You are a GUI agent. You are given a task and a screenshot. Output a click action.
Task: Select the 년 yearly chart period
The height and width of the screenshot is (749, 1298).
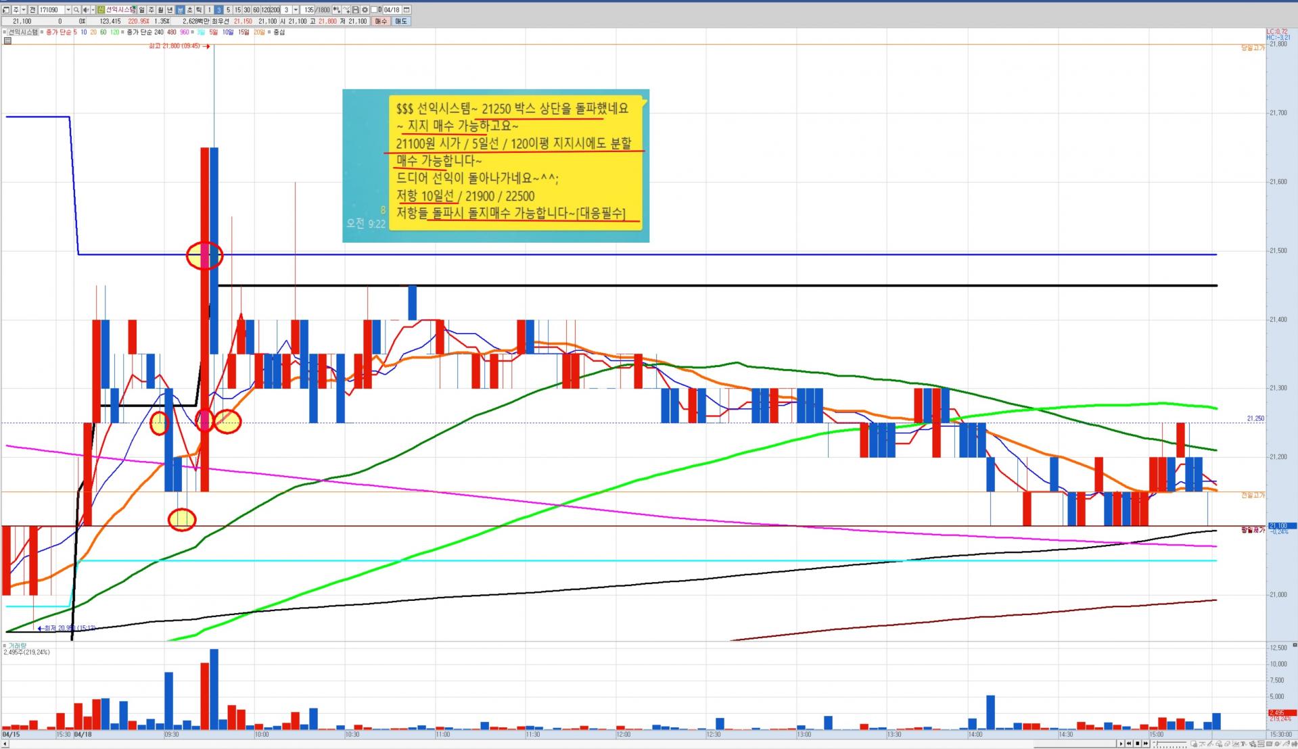coord(170,10)
